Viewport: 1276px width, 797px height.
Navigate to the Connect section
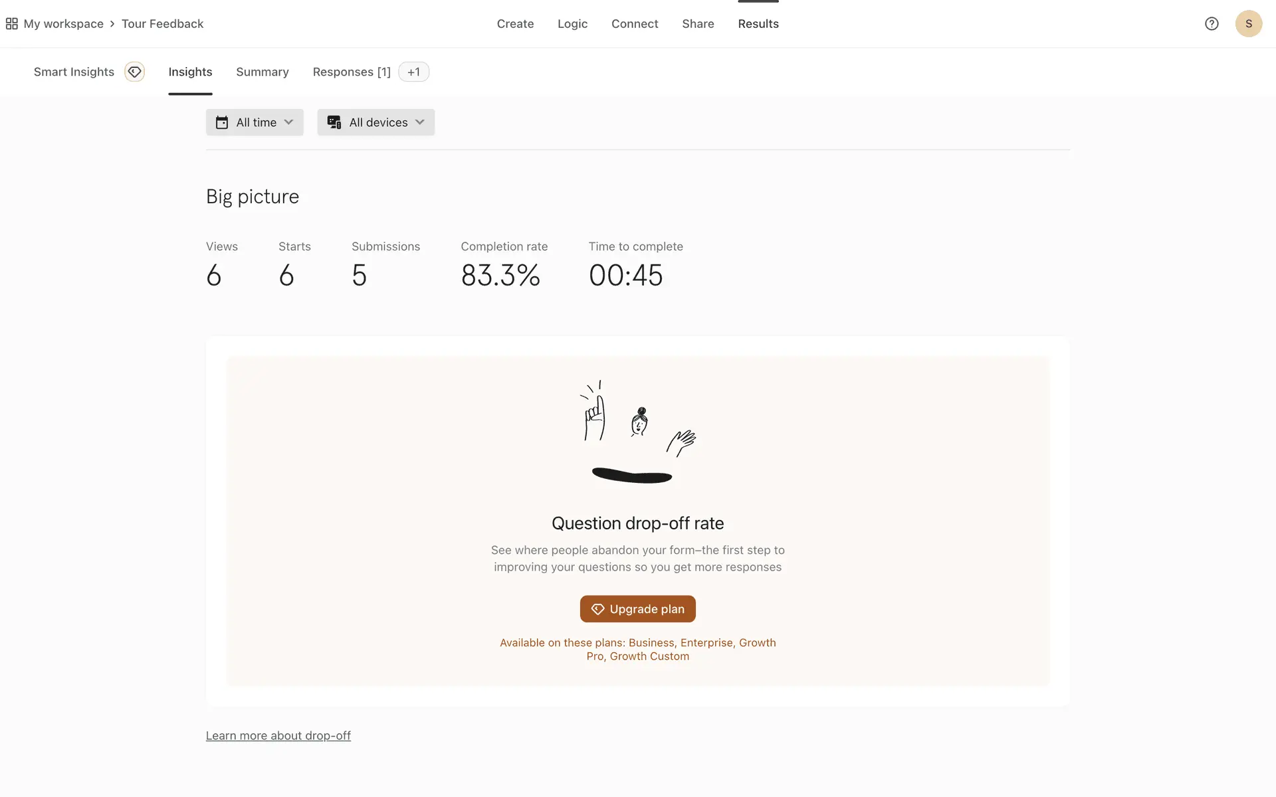point(635,24)
